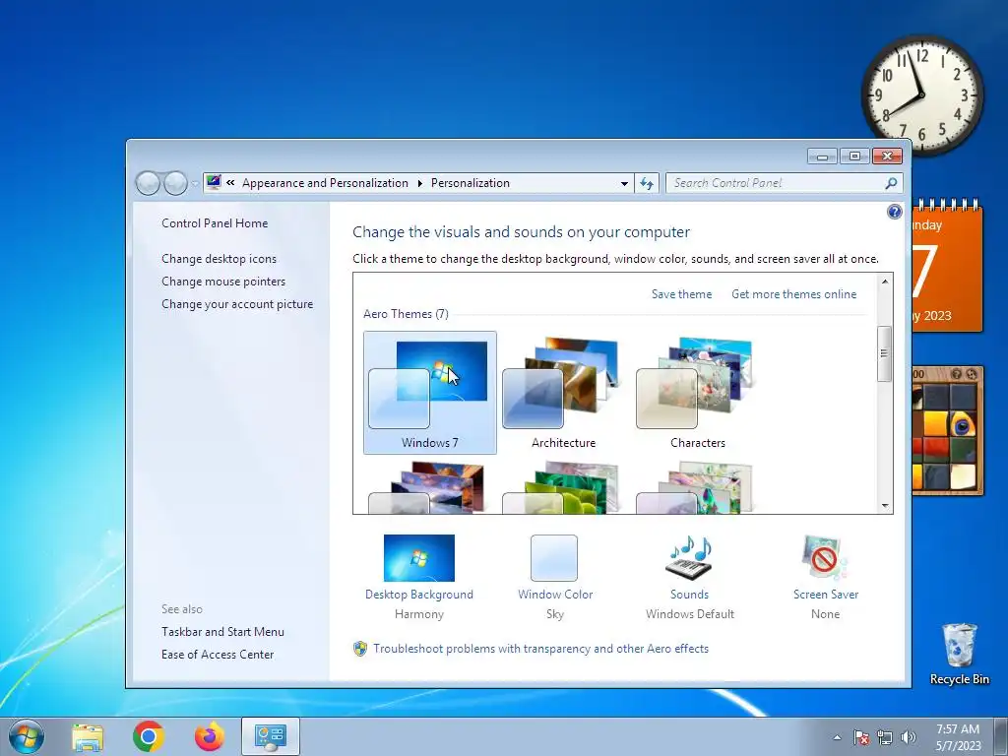Open the Windows Start button
The width and height of the screenshot is (1008, 756).
tap(27, 736)
